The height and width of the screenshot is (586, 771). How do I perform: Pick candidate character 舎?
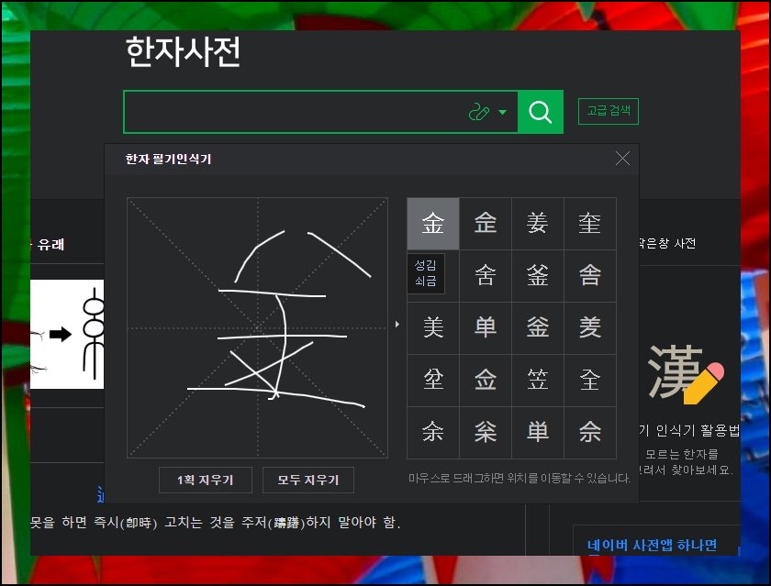pos(590,275)
